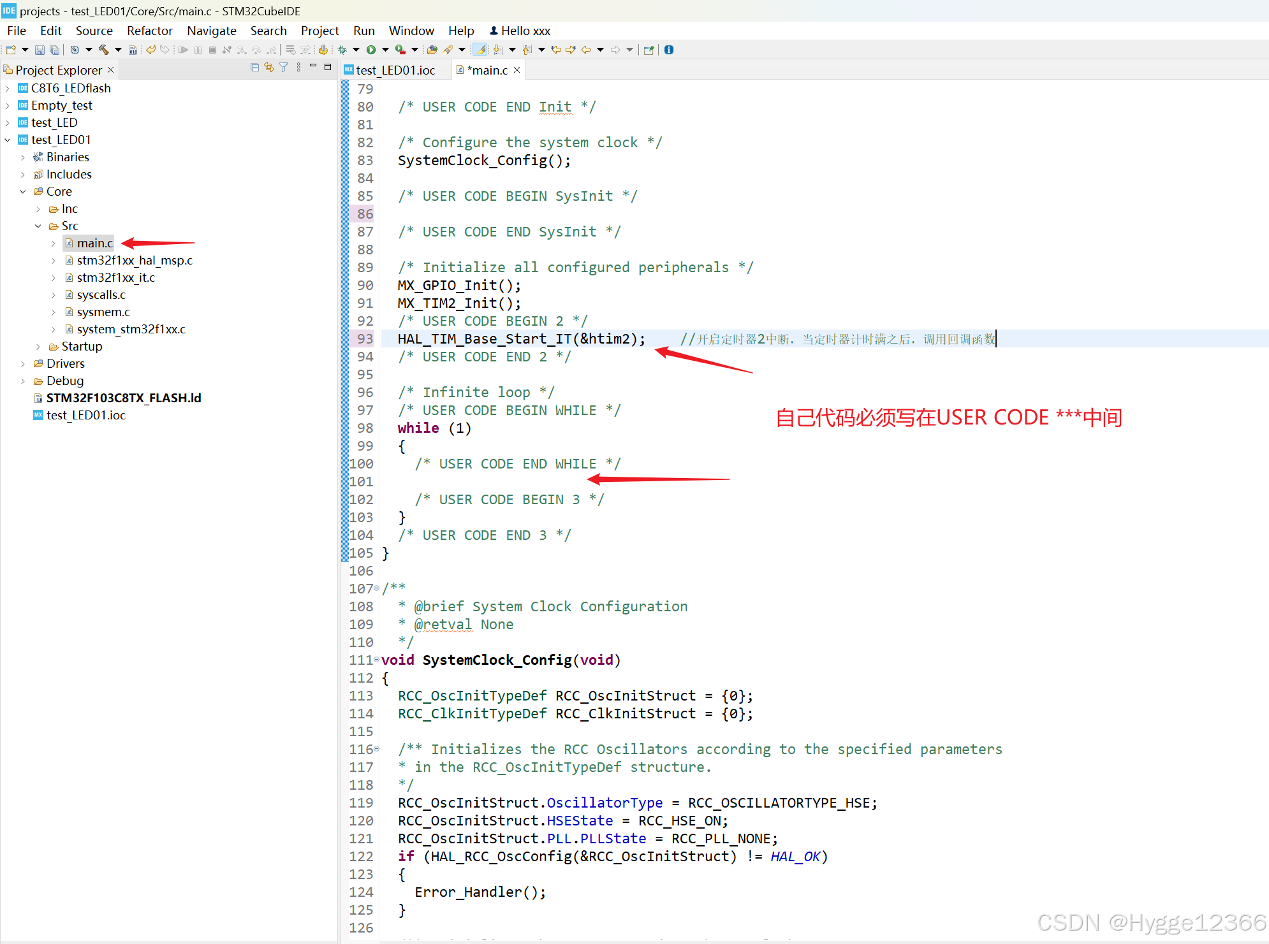
Task: Click the hammer Build icon
Action: point(103,50)
